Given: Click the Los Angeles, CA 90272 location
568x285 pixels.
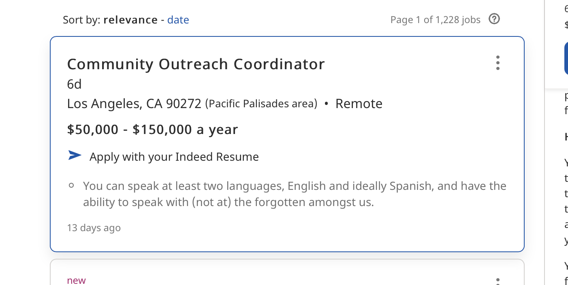Looking at the screenshot, I should point(134,104).
